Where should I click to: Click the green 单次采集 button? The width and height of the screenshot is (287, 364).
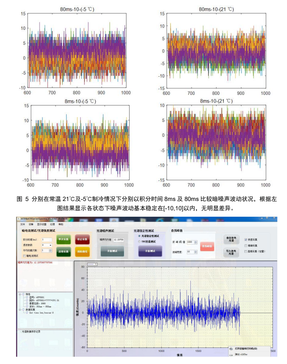click(x=63, y=239)
